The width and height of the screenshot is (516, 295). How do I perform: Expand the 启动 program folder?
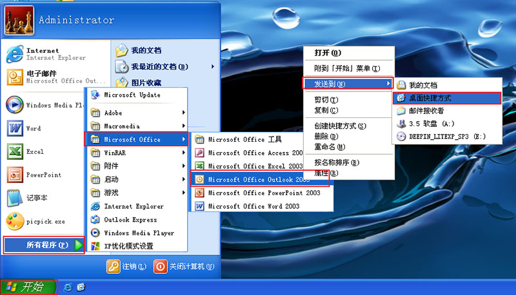(137, 179)
